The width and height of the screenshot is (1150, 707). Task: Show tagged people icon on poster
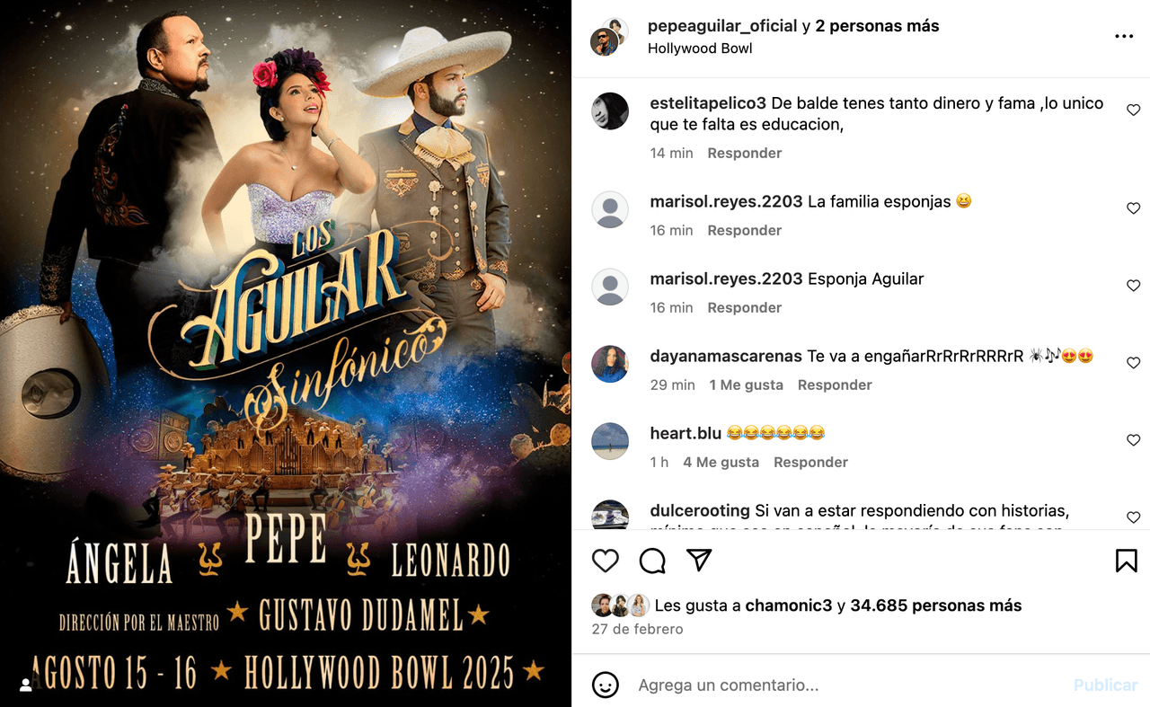coord(26,685)
